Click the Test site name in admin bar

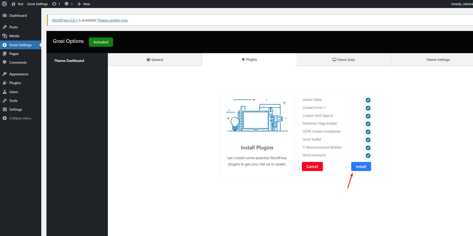point(20,4)
